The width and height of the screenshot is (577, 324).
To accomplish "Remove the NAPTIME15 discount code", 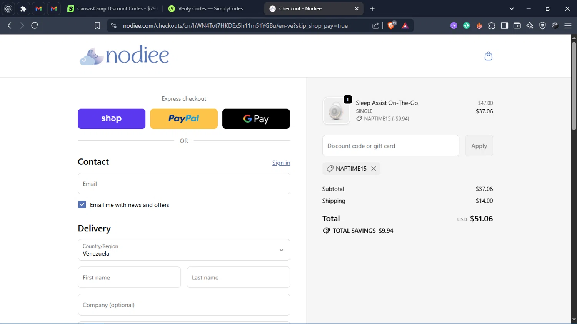I will point(374,169).
